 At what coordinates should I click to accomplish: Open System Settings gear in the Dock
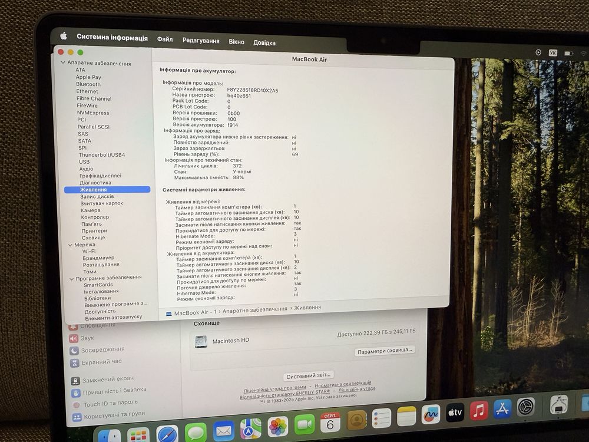(x=525, y=407)
